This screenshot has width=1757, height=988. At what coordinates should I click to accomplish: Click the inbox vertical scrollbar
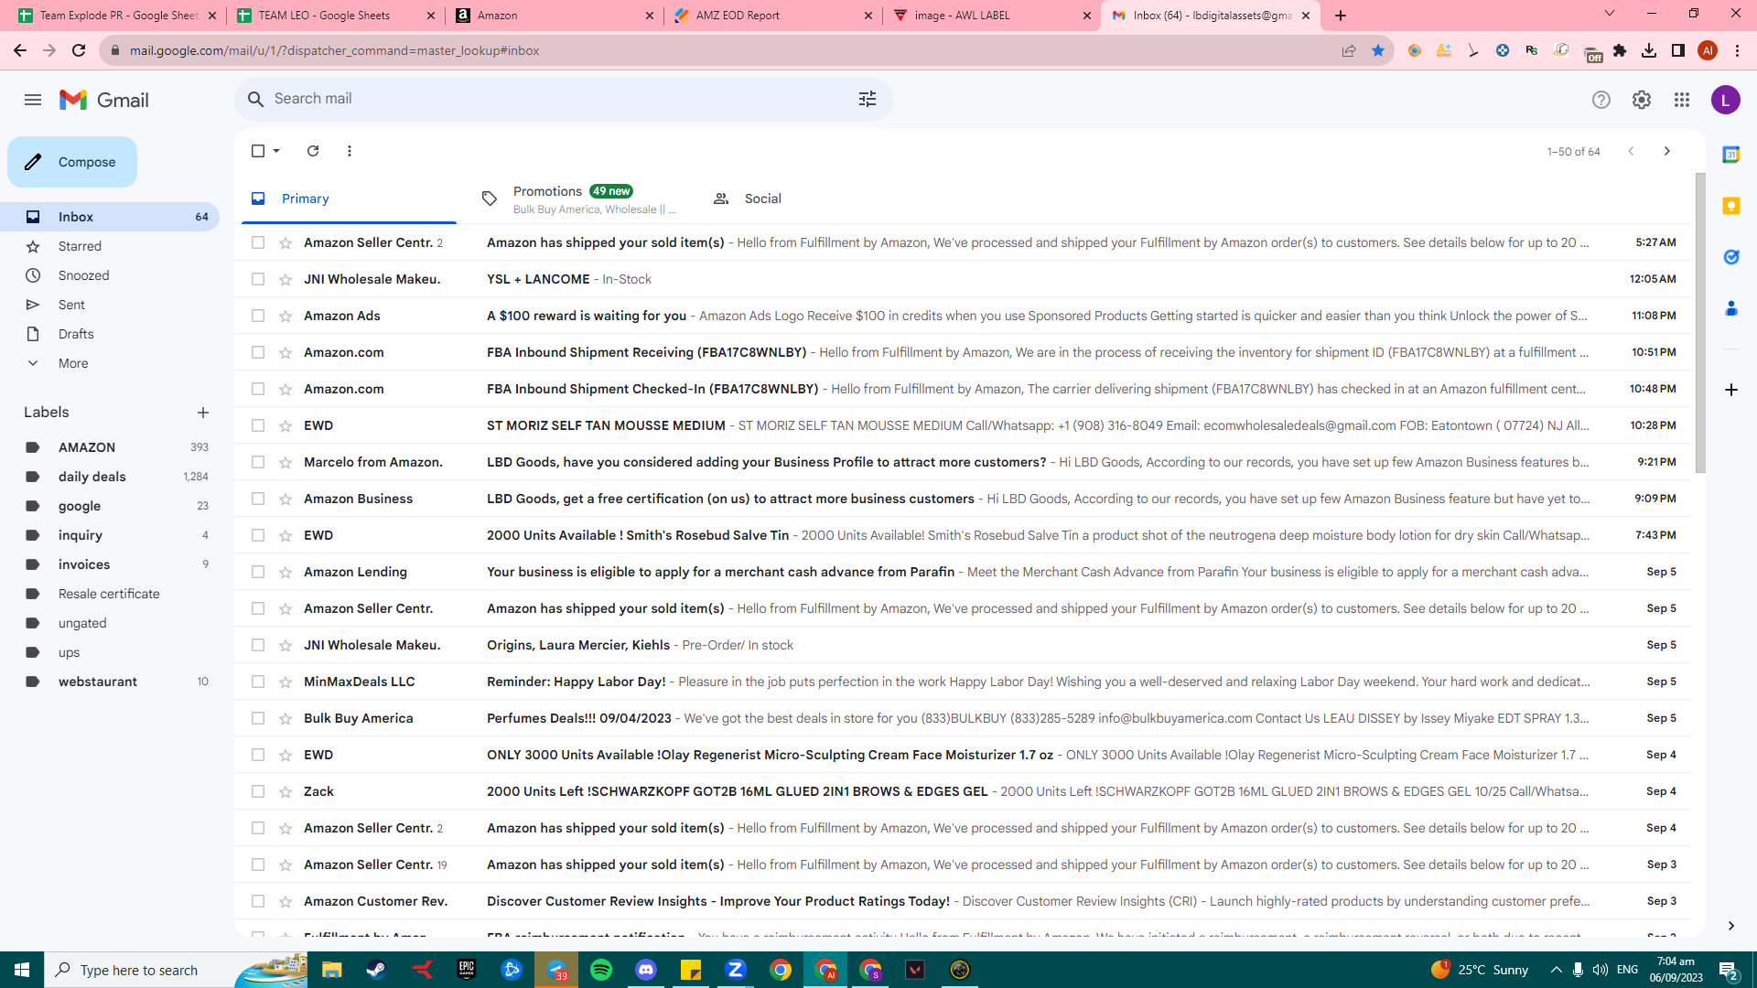pos(1699,322)
